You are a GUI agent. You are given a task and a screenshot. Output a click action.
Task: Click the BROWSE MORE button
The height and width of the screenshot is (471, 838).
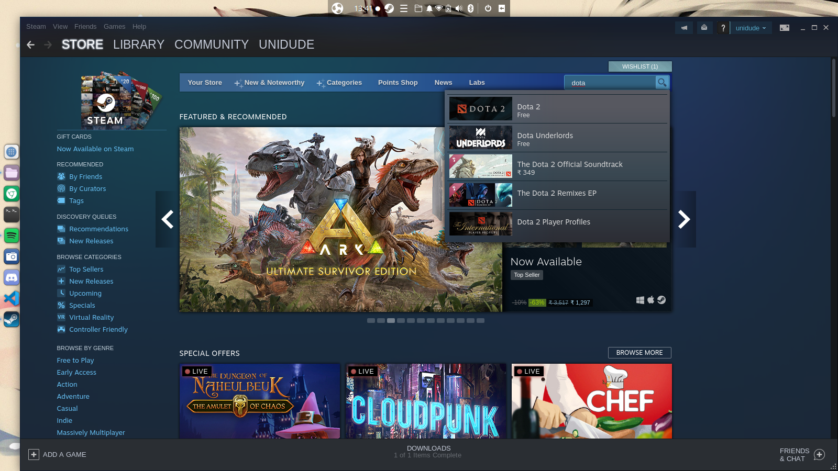pyautogui.click(x=639, y=353)
